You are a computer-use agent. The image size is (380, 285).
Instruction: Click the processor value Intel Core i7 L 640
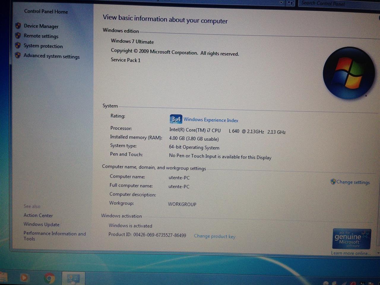point(227,131)
